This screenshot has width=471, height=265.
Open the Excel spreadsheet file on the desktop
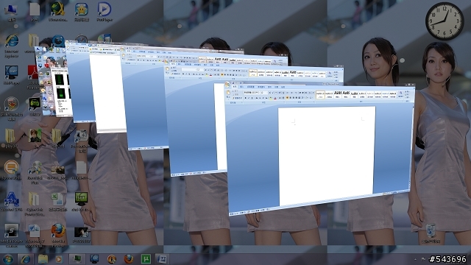click(x=57, y=201)
